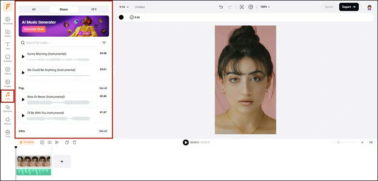The width and height of the screenshot is (378, 181).
Task: Open the Media sidebar panel
Action: click(8, 33)
